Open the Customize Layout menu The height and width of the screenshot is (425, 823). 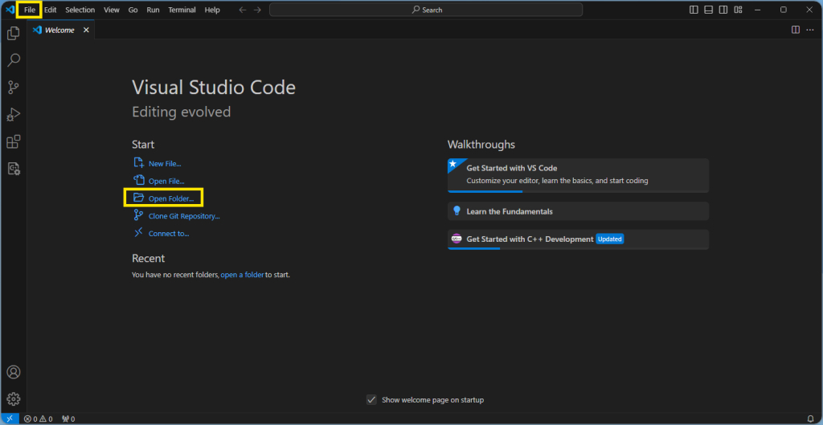pyautogui.click(x=738, y=10)
